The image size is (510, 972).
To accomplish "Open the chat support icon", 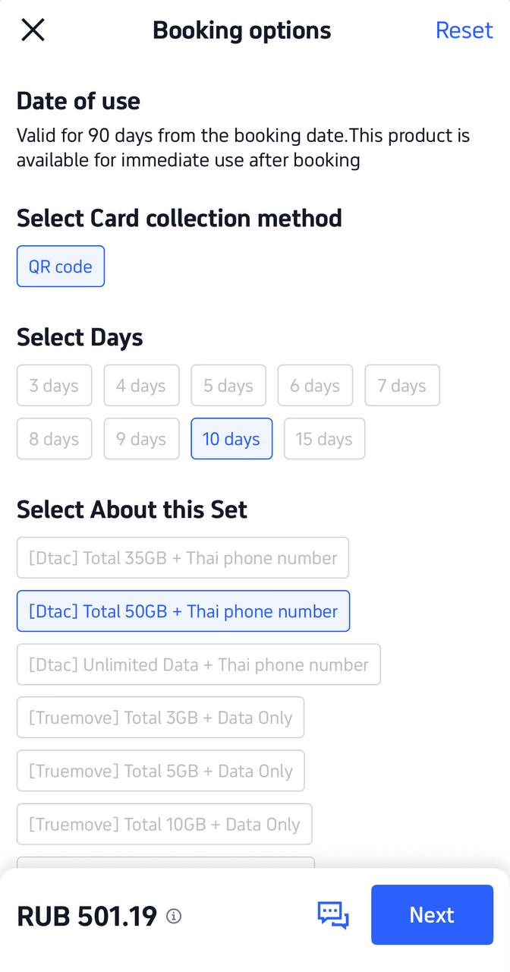I will 332,915.
